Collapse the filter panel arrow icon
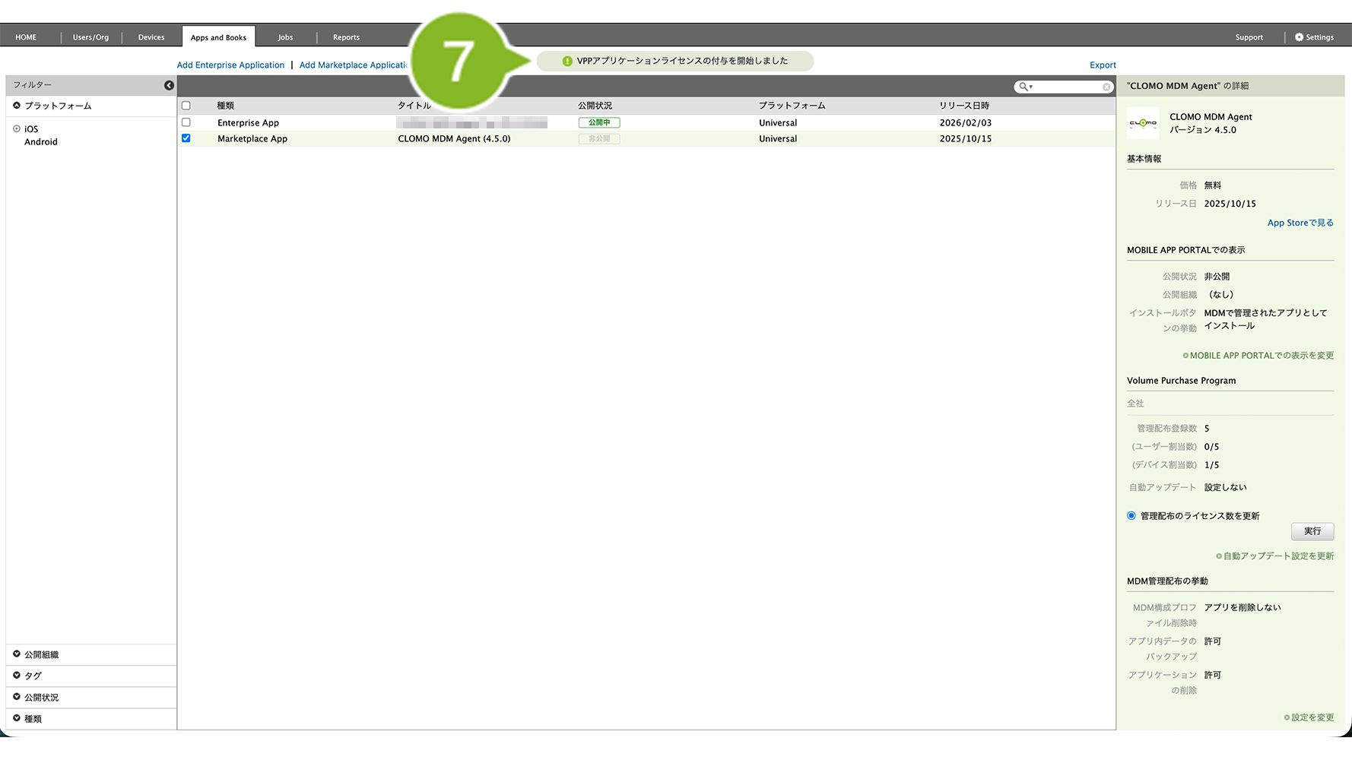Image resolution: width=1352 pixels, height=760 pixels. pos(169,85)
